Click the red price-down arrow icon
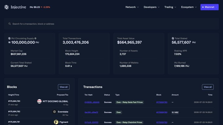 (x=41, y=7)
